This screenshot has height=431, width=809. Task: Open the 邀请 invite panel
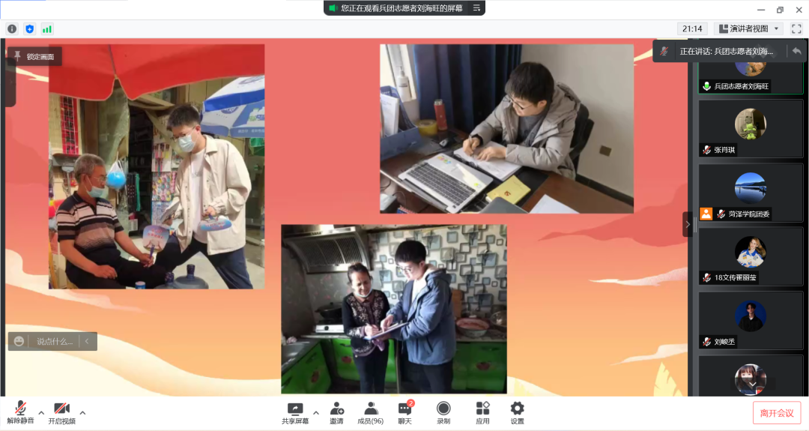tap(336, 412)
